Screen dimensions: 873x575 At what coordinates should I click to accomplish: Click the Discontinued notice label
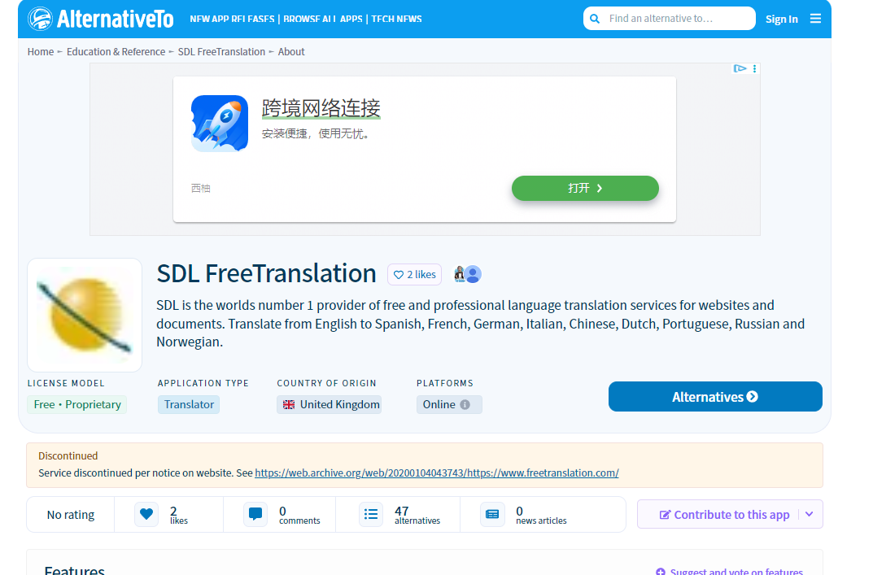[x=68, y=456]
